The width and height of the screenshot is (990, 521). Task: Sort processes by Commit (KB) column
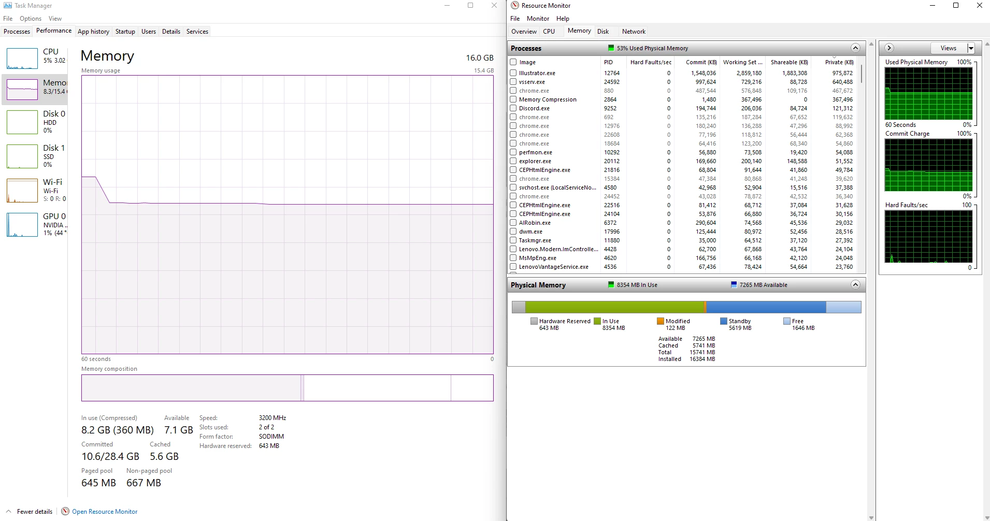tap(701, 62)
